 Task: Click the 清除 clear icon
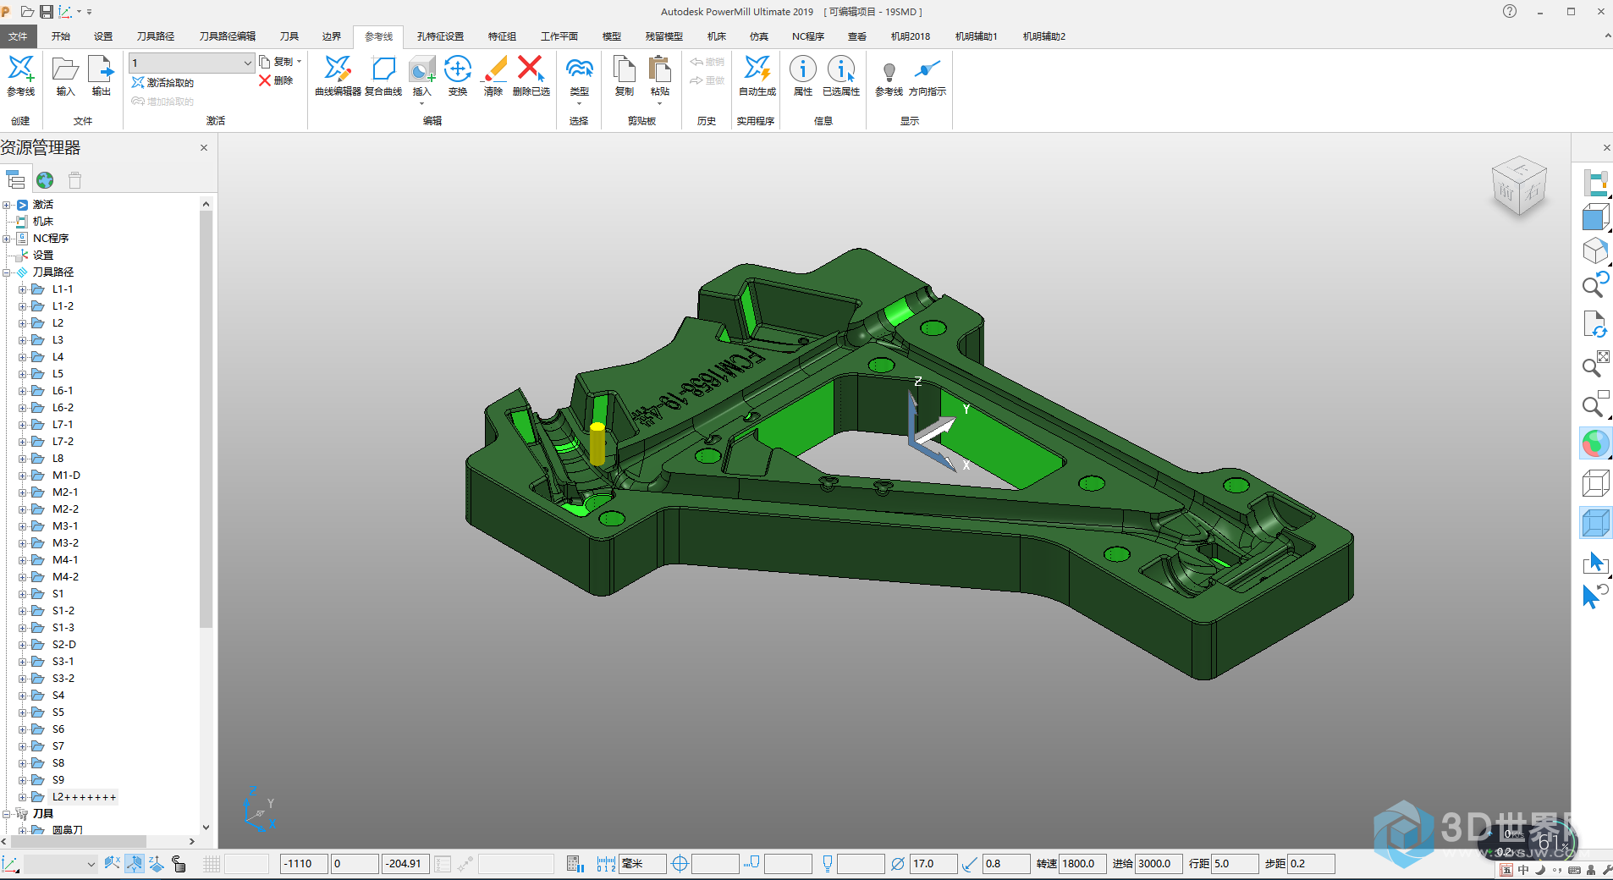(493, 69)
